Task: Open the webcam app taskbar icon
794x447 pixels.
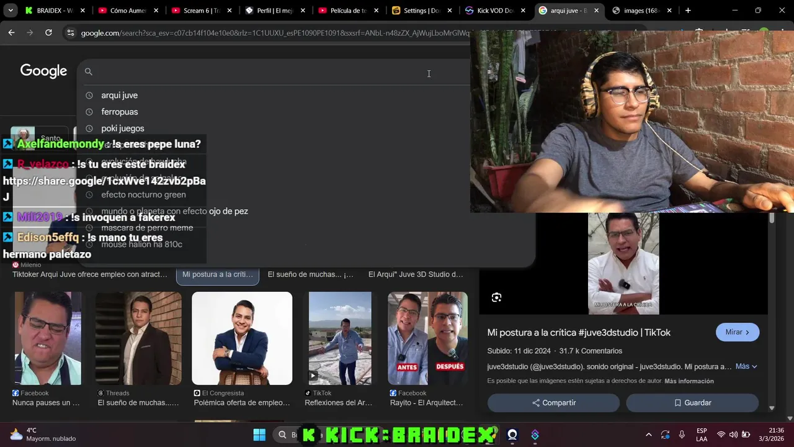Action: coord(512,435)
